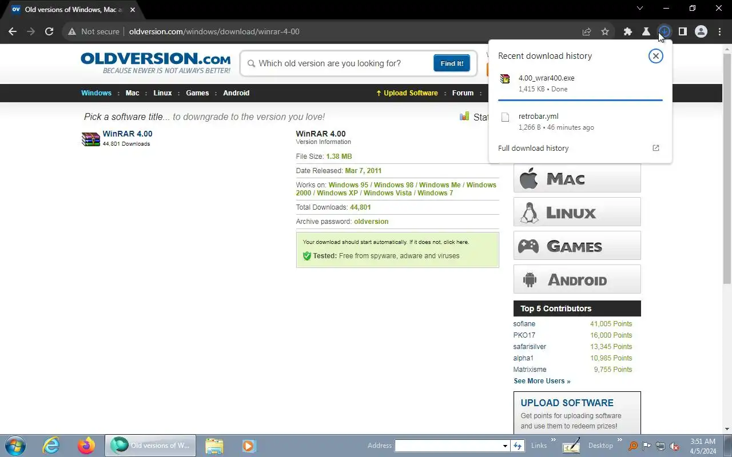Click the OldVersion.com logo
Screen dimensions: 732x457
tap(156, 63)
